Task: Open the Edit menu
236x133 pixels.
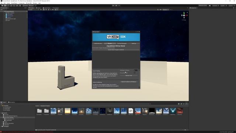Action: tap(4, 3)
